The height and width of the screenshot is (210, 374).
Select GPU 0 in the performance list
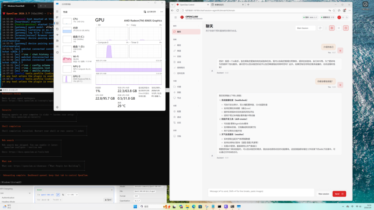coord(77,79)
